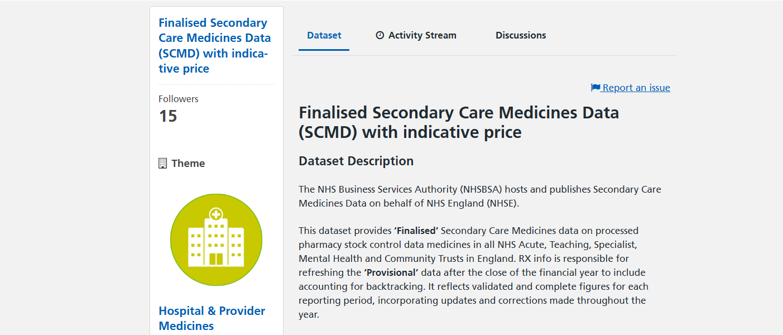783x335 pixels.
Task: Open the Dataset tab
Action: (x=324, y=35)
